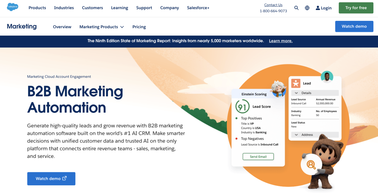Viewport: 378px width, 195px height.
Task: Open the Industries menu
Action: [64, 8]
